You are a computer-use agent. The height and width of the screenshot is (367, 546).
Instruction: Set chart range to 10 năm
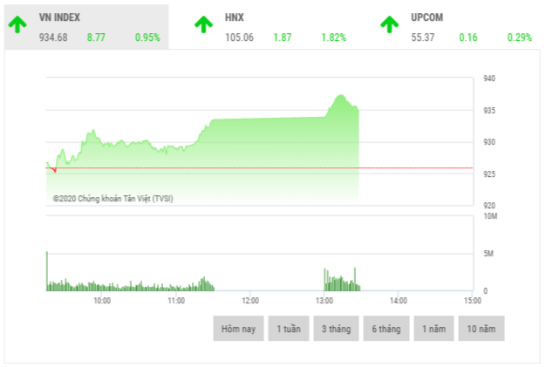pyautogui.click(x=480, y=329)
